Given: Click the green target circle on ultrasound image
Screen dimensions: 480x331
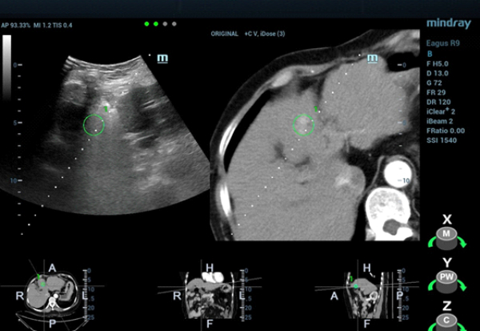Looking at the screenshot, I should [x=94, y=125].
